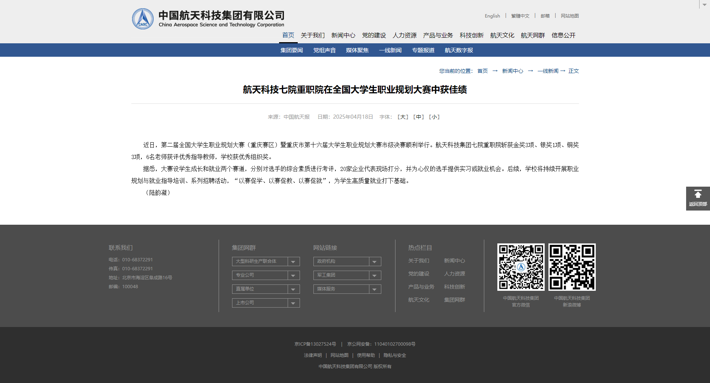Expand the 大型科研生产联合体 dropdown

coord(266,261)
